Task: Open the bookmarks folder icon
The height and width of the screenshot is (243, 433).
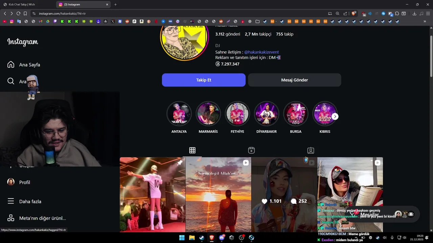Action: (x=257, y=21)
